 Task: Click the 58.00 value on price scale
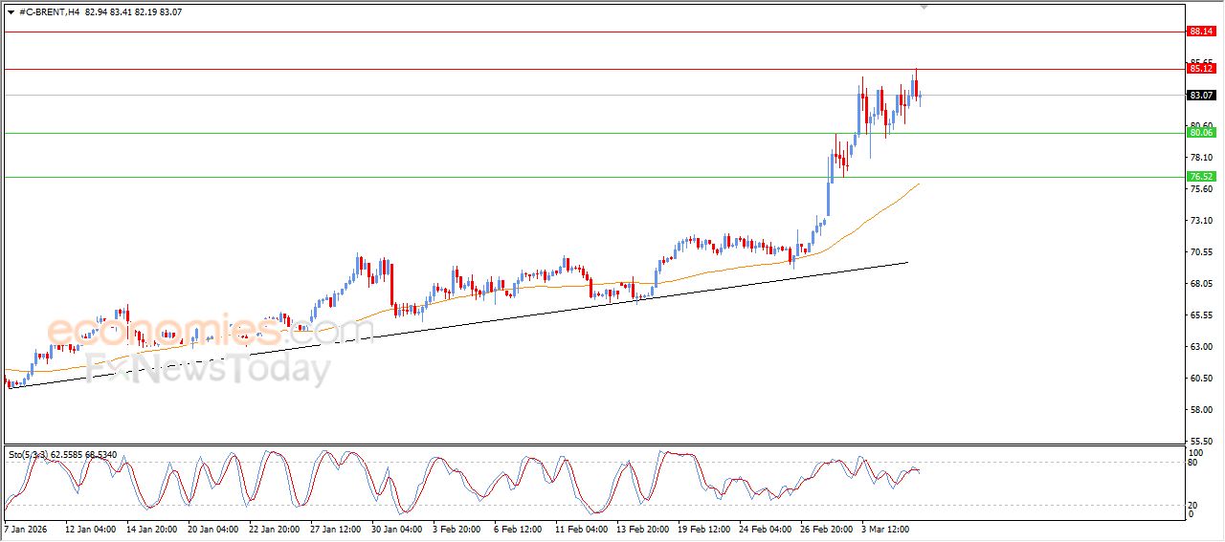coord(1201,410)
